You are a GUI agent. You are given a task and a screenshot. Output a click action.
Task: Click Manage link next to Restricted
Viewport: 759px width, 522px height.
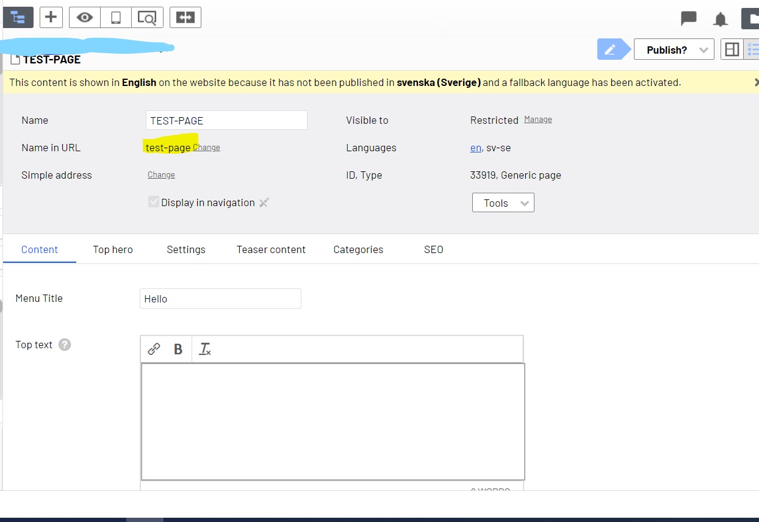coord(538,120)
